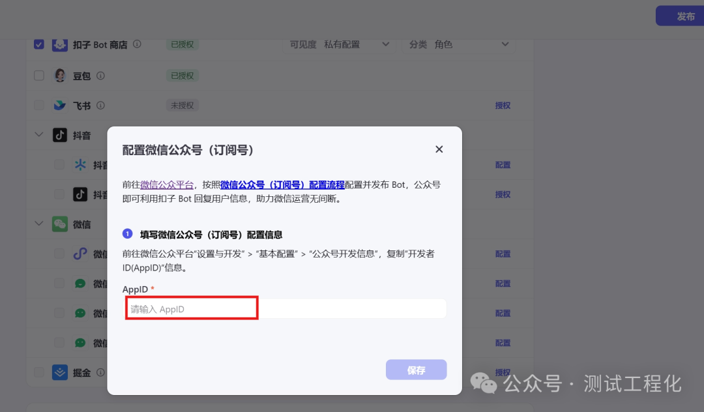704x412 pixels.
Task: Open the 分类 角色 dropdown
Action: (x=459, y=44)
